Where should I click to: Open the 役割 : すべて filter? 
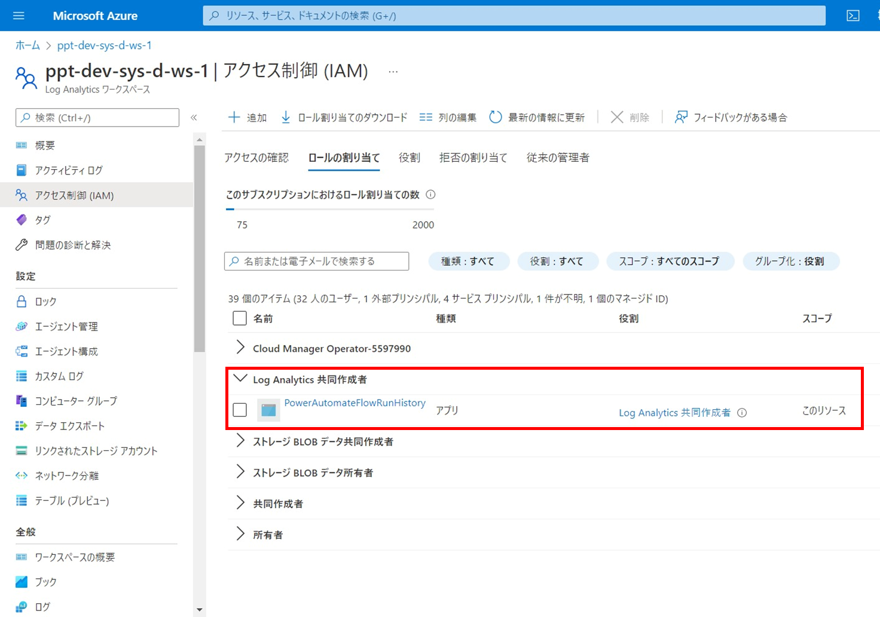[x=557, y=261]
